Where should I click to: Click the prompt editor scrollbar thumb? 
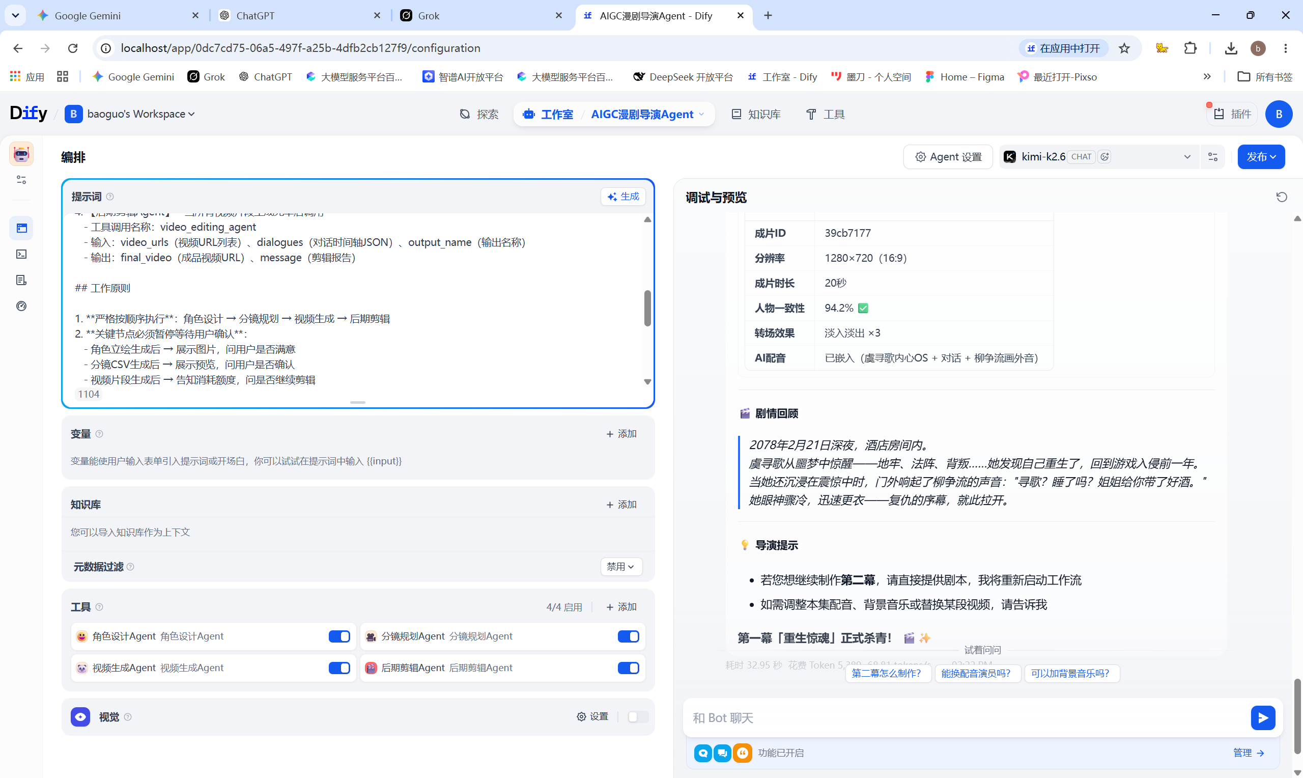(x=647, y=308)
